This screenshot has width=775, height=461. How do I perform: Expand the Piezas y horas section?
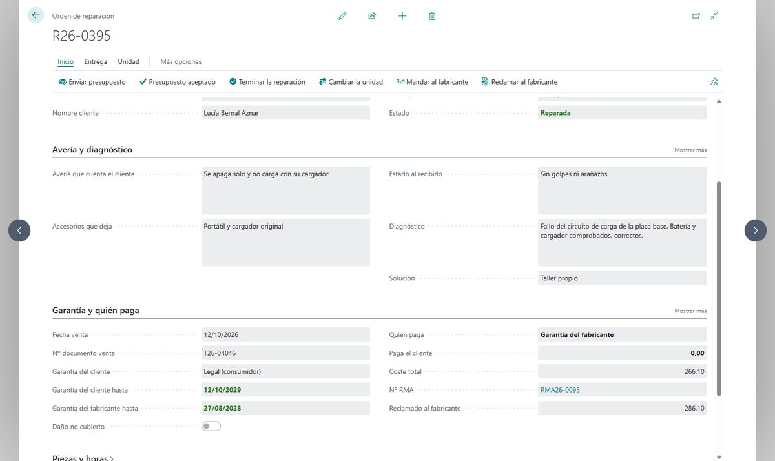83,458
